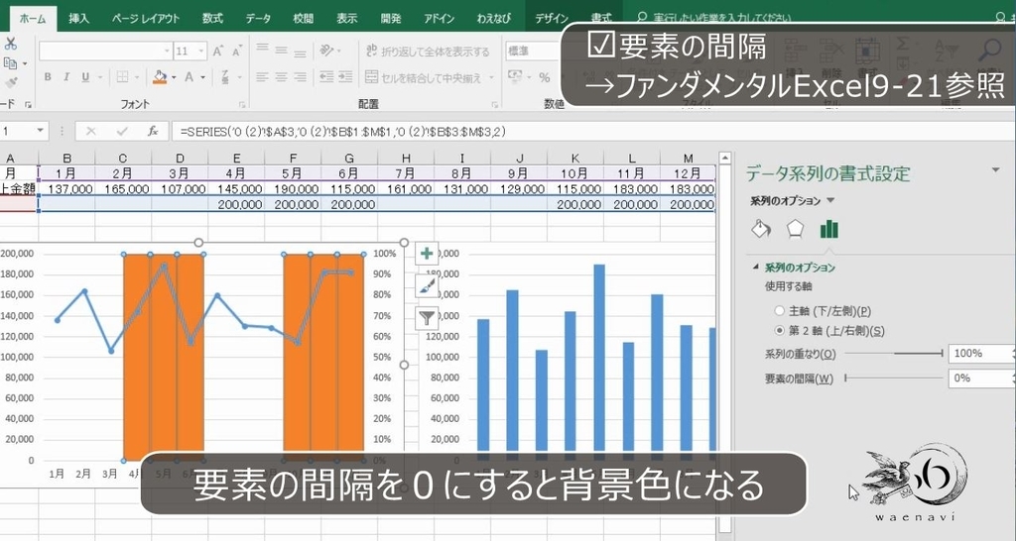Open the 表示 ribbon tab
Screen dimensions: 1016x541
click(x=346, y=19)
